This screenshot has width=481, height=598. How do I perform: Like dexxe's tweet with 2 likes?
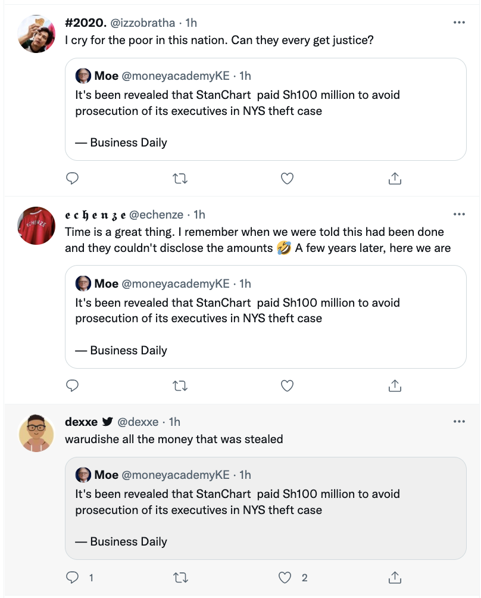(286, 577)
